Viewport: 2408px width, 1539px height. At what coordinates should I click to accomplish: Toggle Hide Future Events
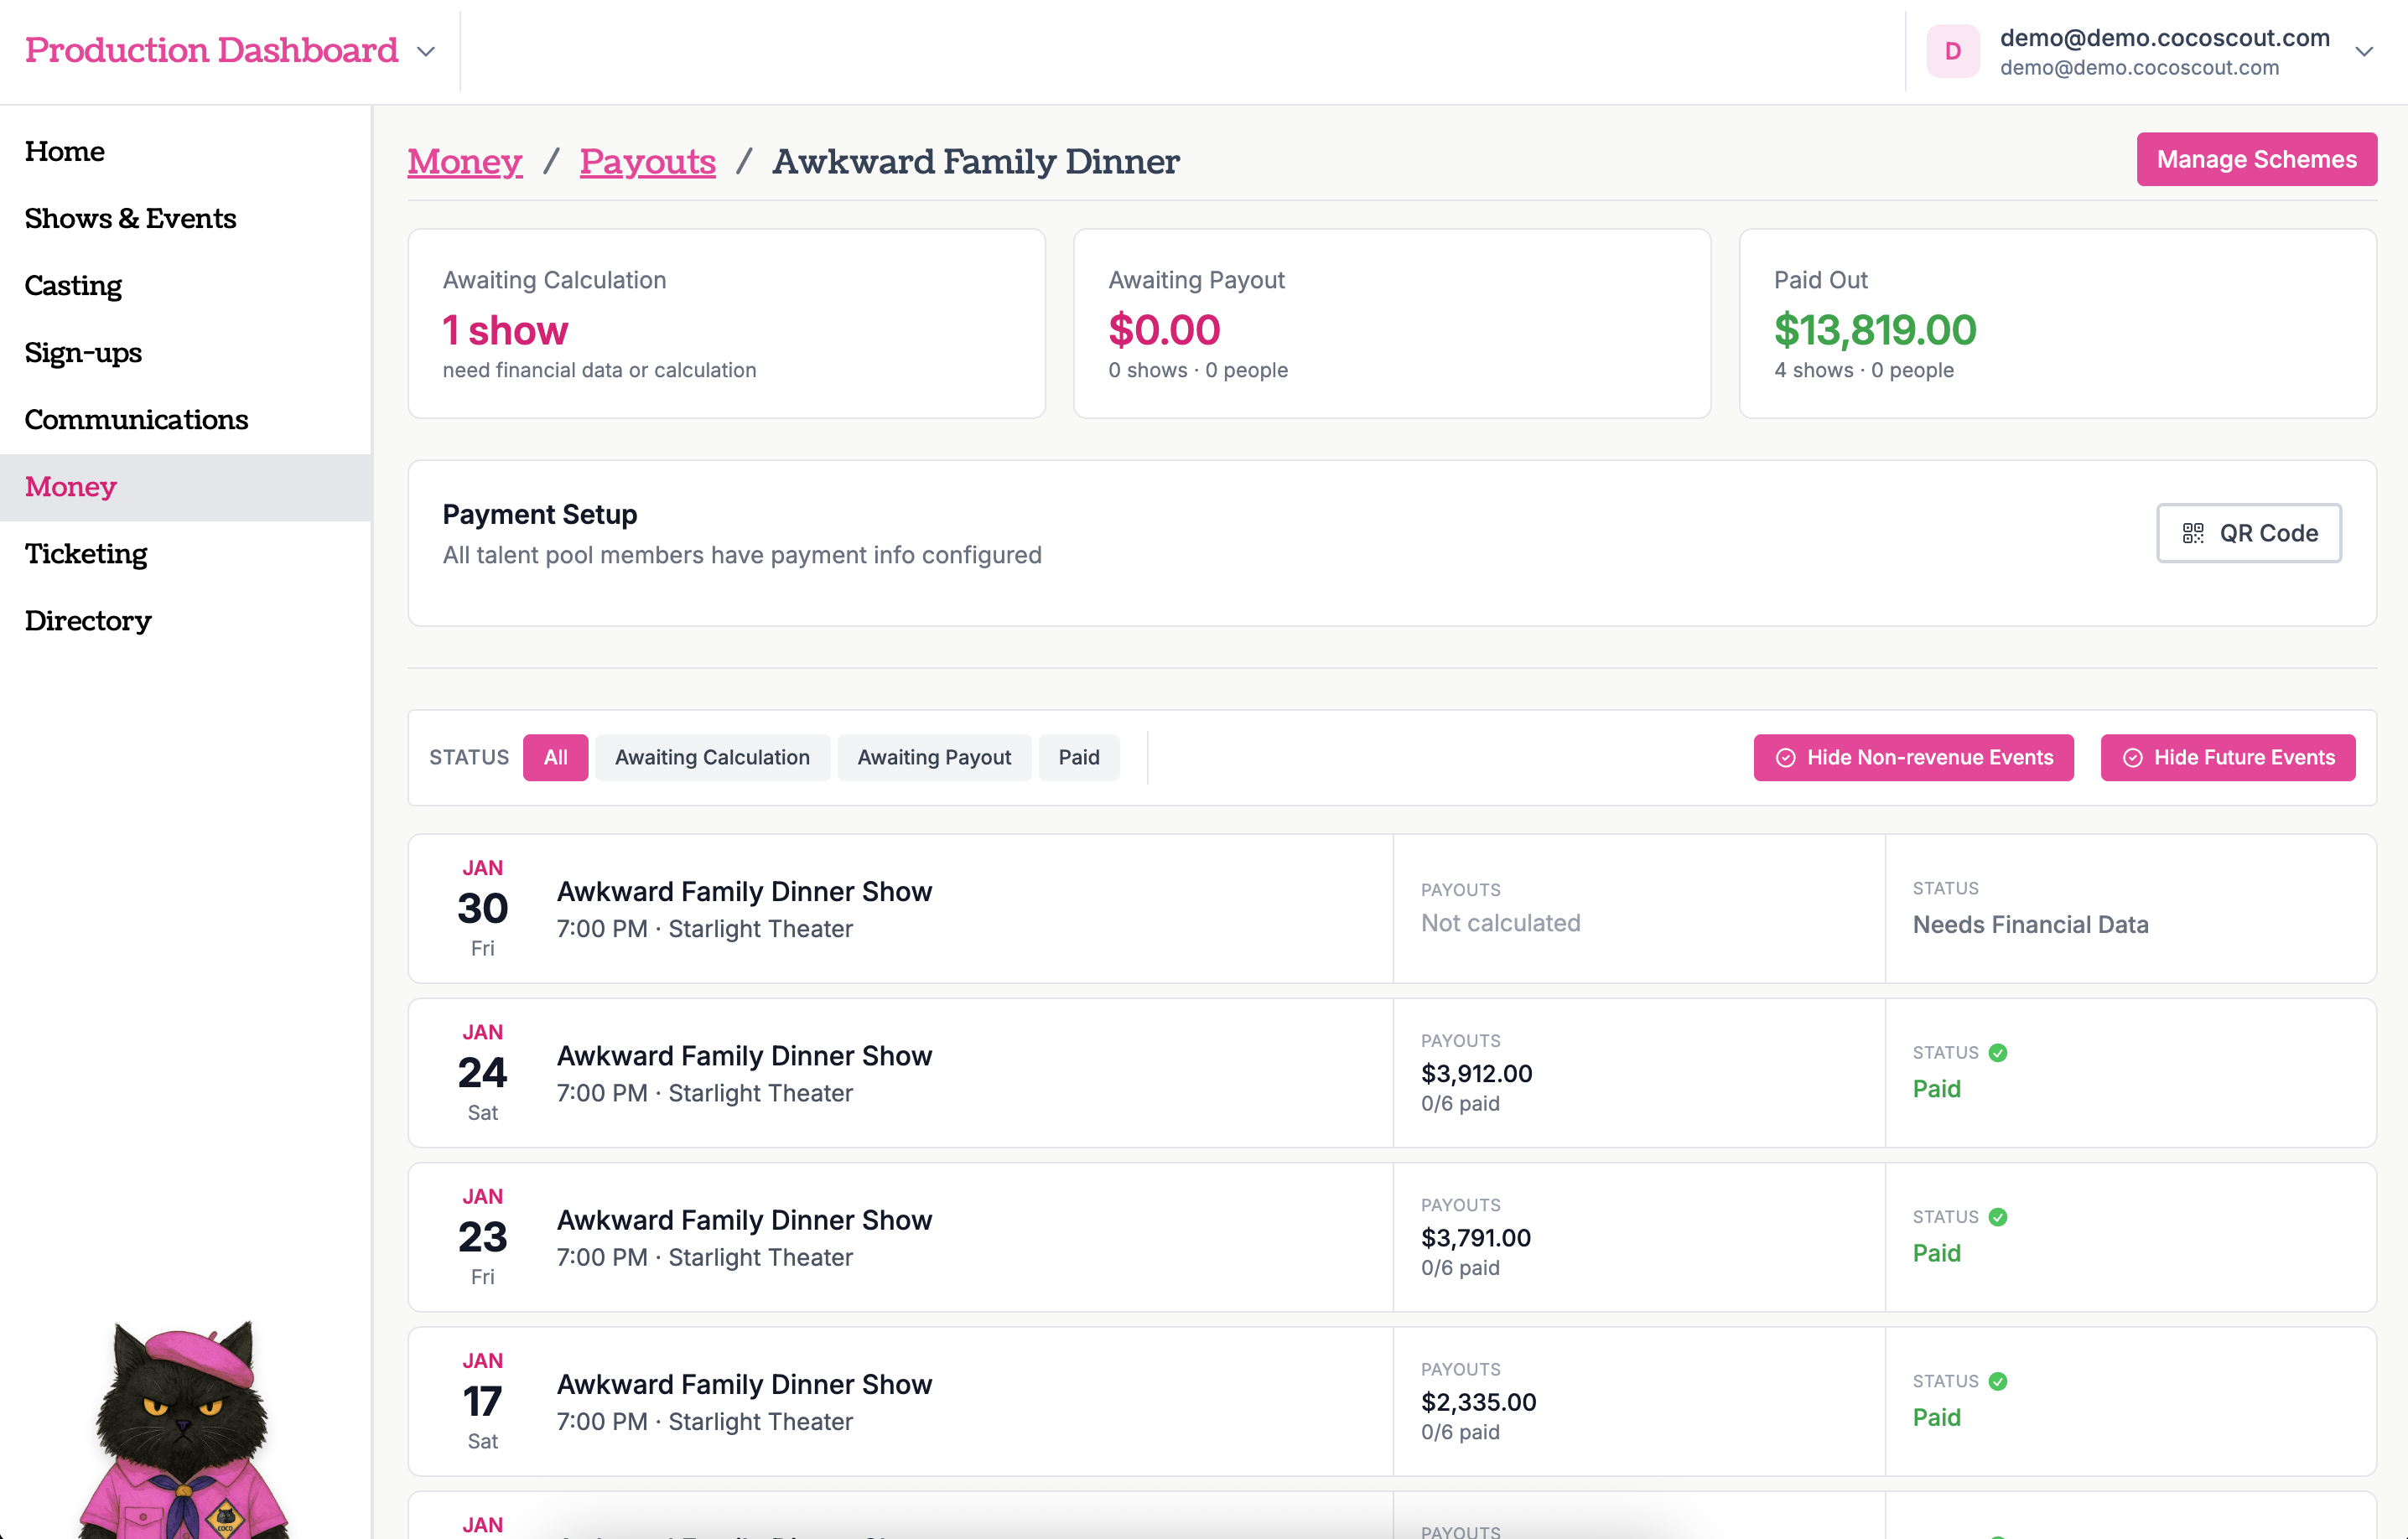(x=2228, y=757)
